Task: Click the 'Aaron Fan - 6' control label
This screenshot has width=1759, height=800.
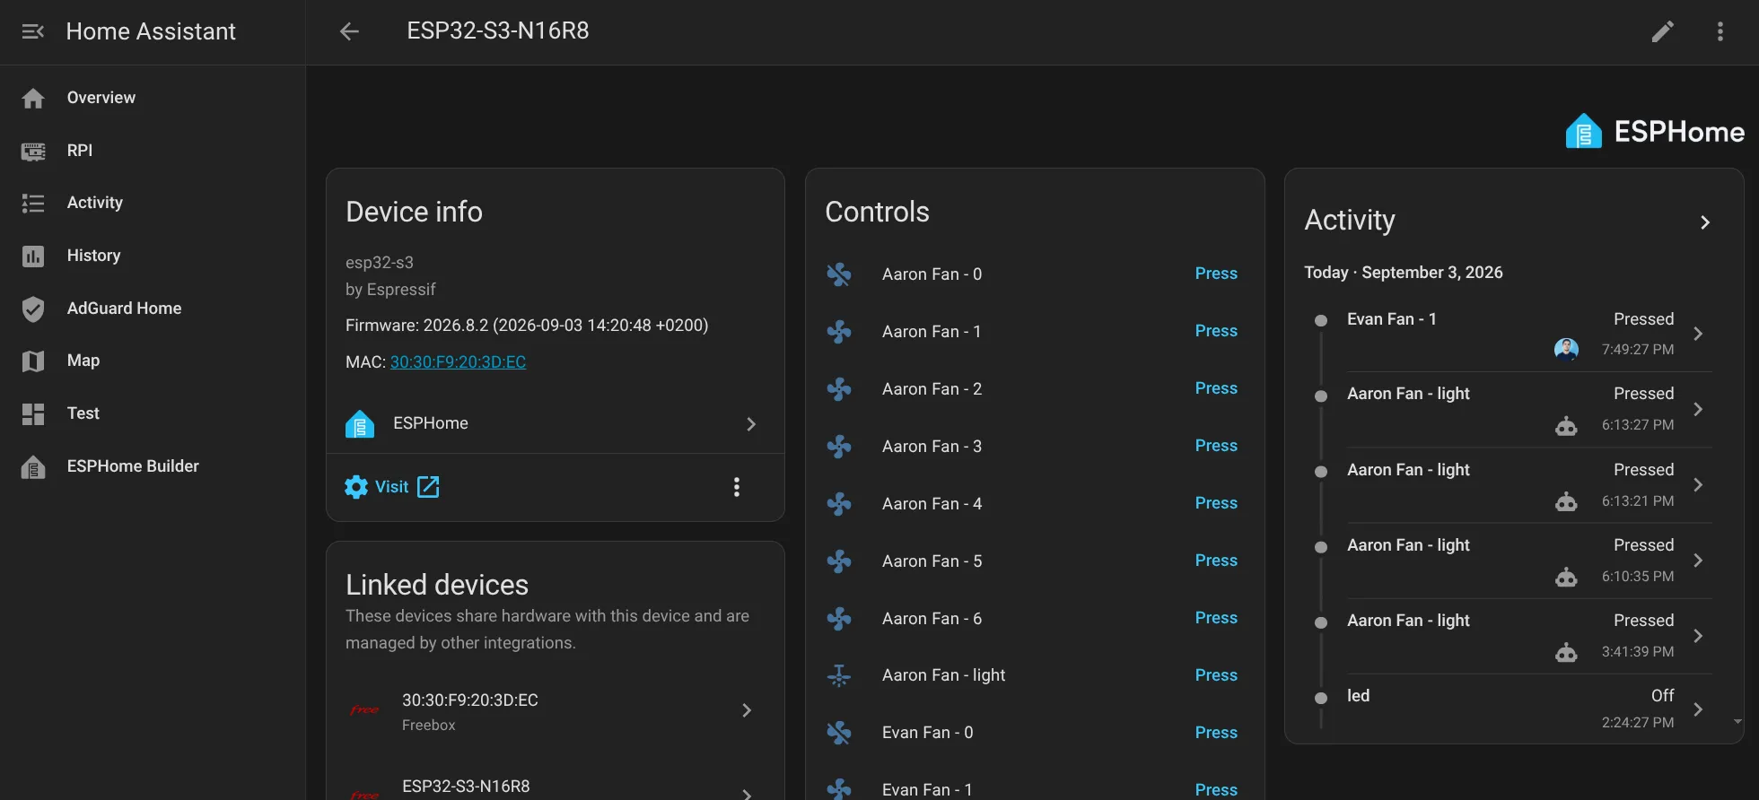Action: point(932,619)
